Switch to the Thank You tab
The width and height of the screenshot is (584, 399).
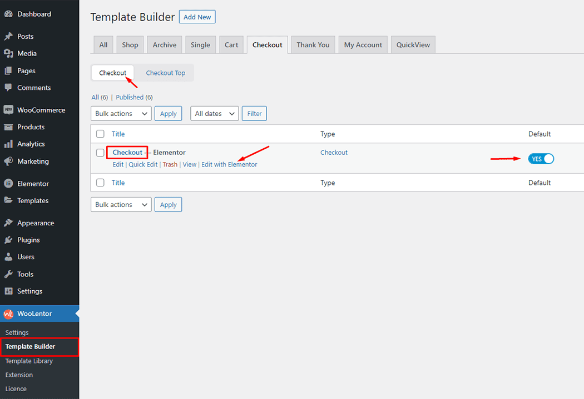pos(313,44)
